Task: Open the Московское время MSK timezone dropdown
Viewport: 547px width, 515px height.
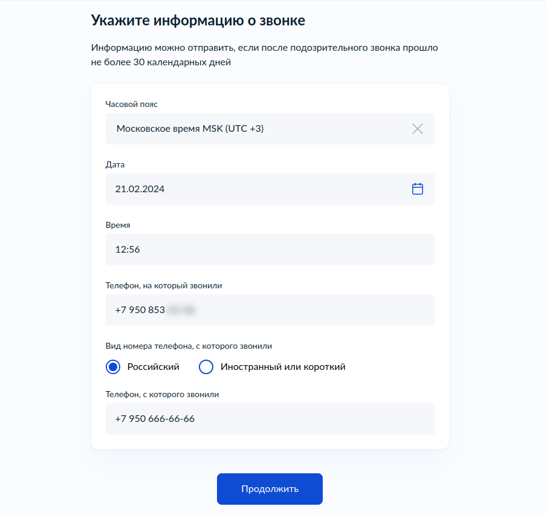Action: 270,129
